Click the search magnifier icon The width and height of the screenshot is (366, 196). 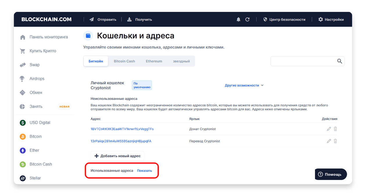point(340,61)
